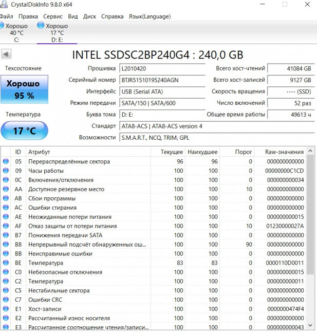317x334 pixels.
Task: Click the drive title INTEL SSDSC2BP240G4 : 240,0 GB
Action: (158, 55)
